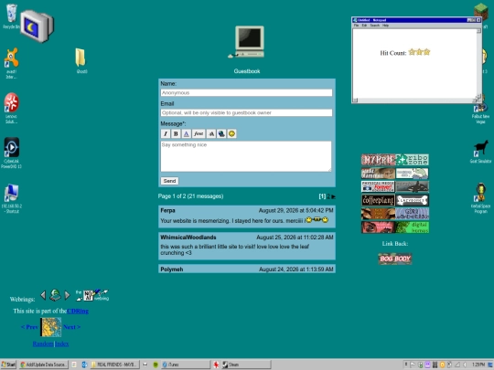Click the Send button
This screenshot has height=370, width=494.
pos(169,181)
